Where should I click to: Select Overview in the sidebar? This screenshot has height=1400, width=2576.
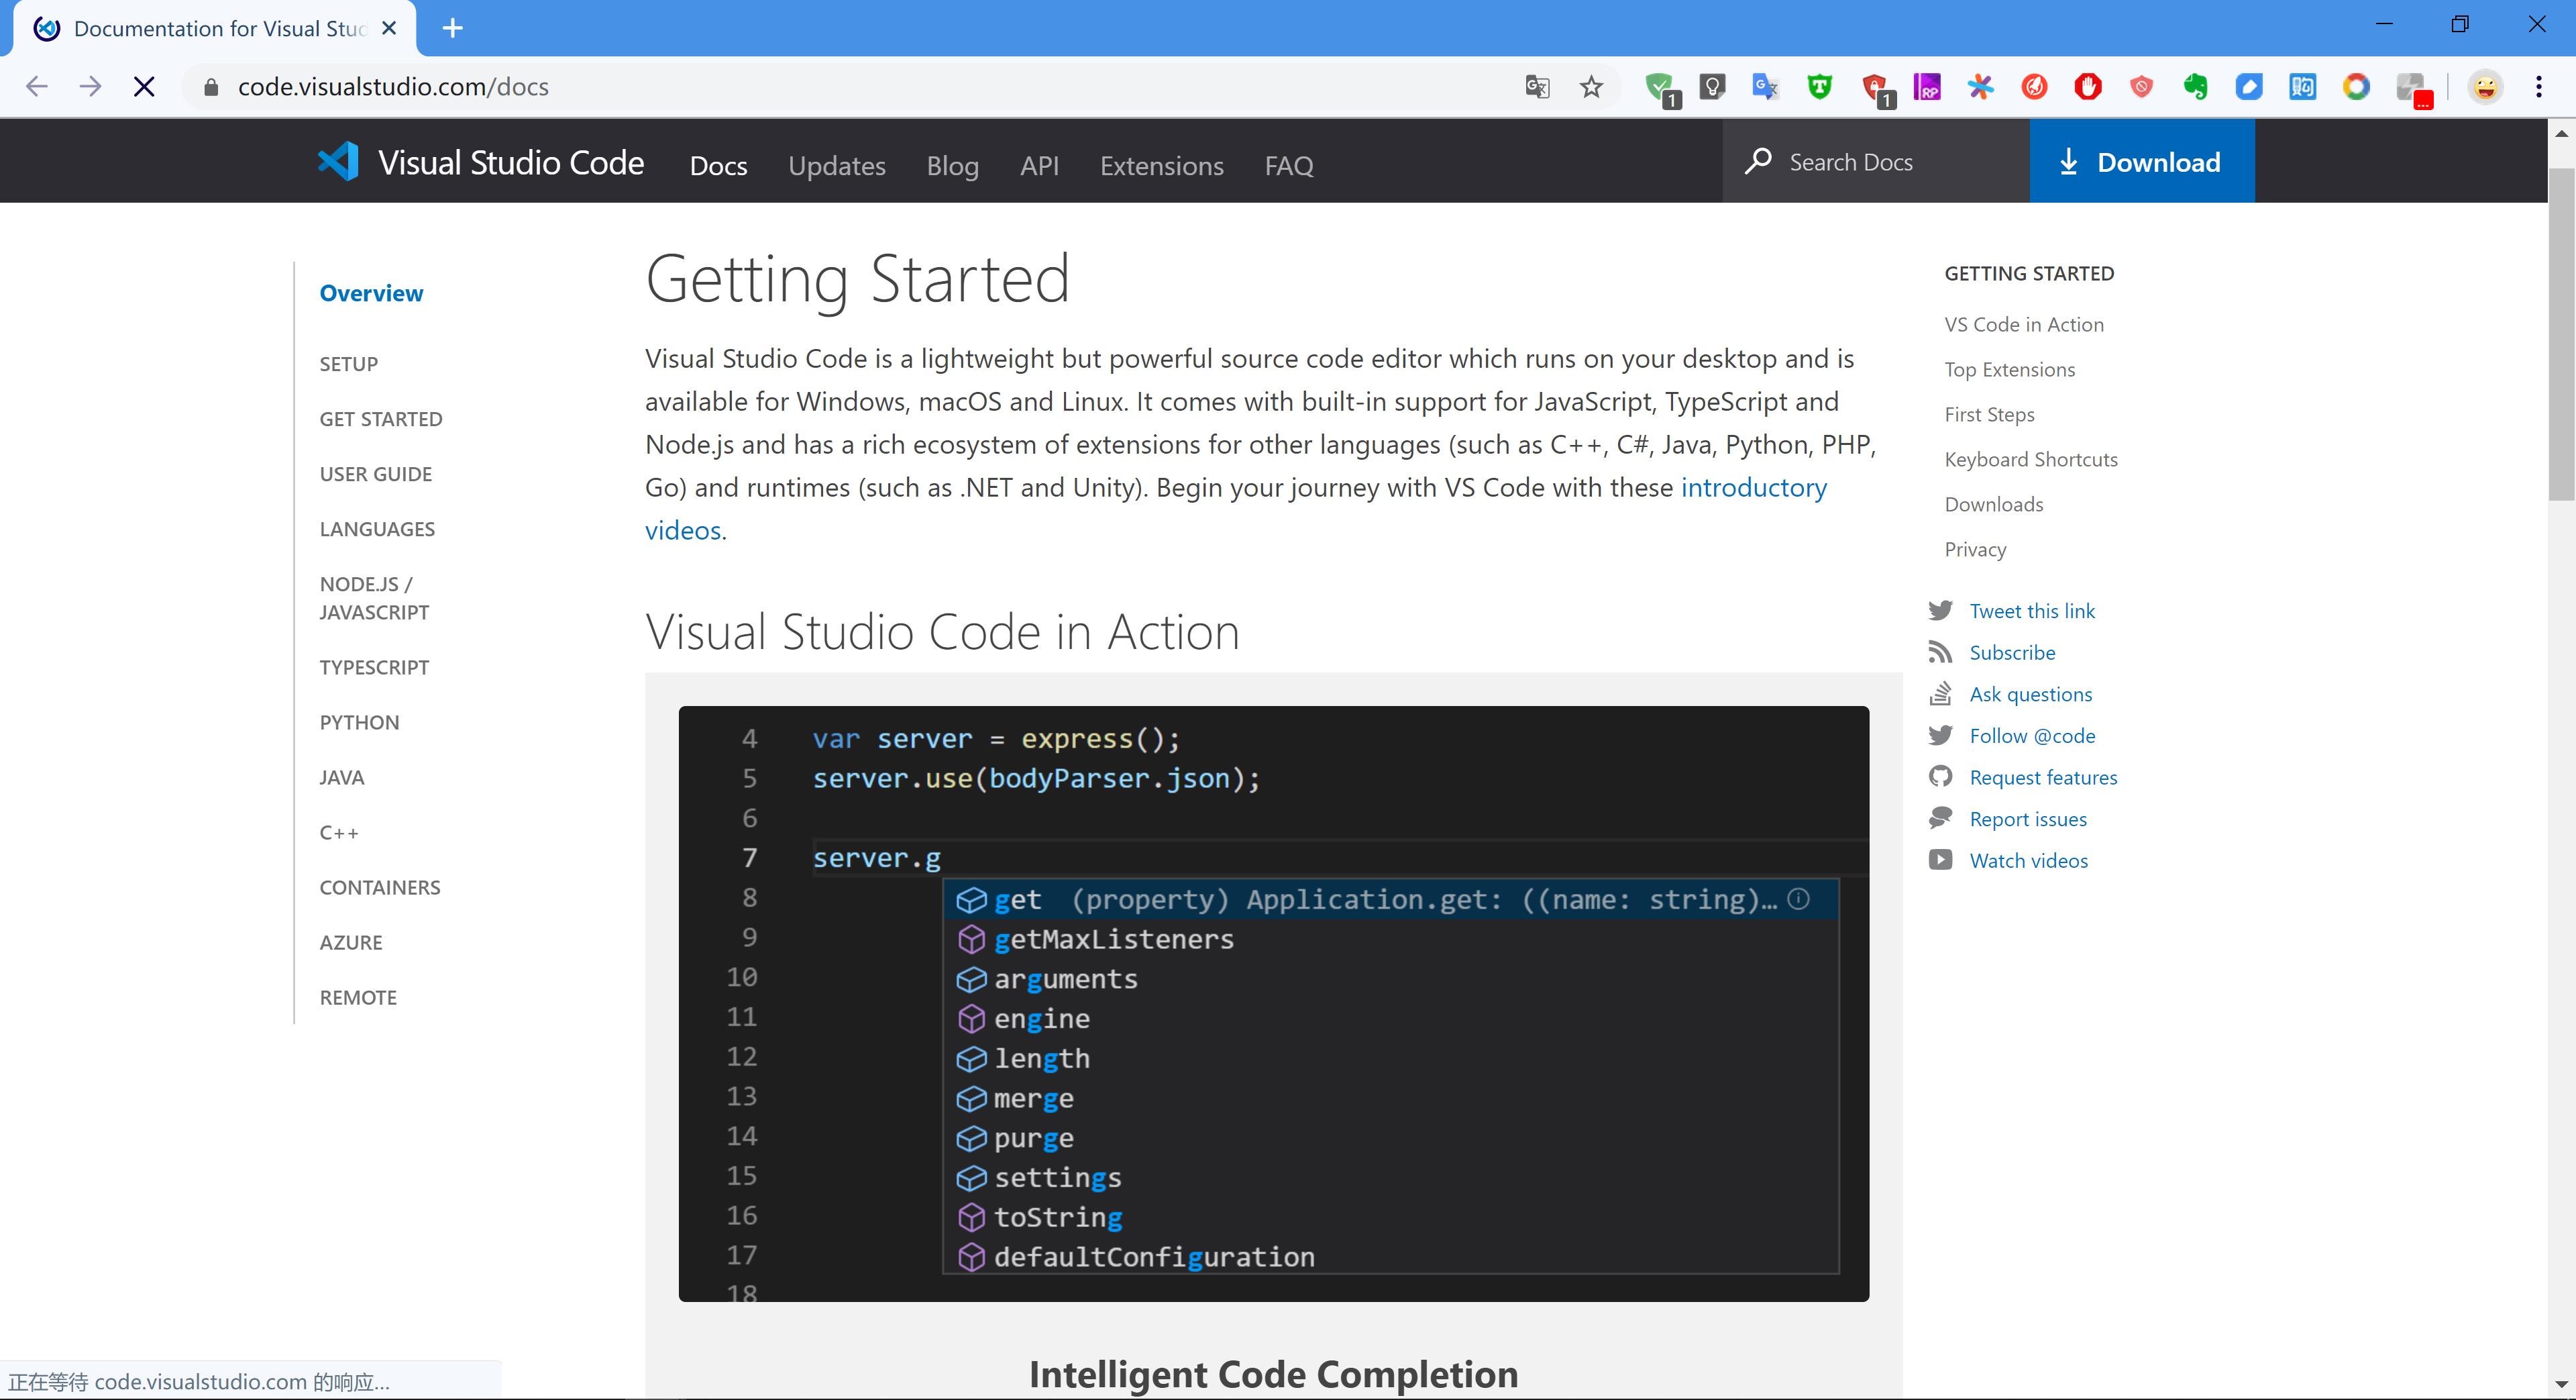371,293
